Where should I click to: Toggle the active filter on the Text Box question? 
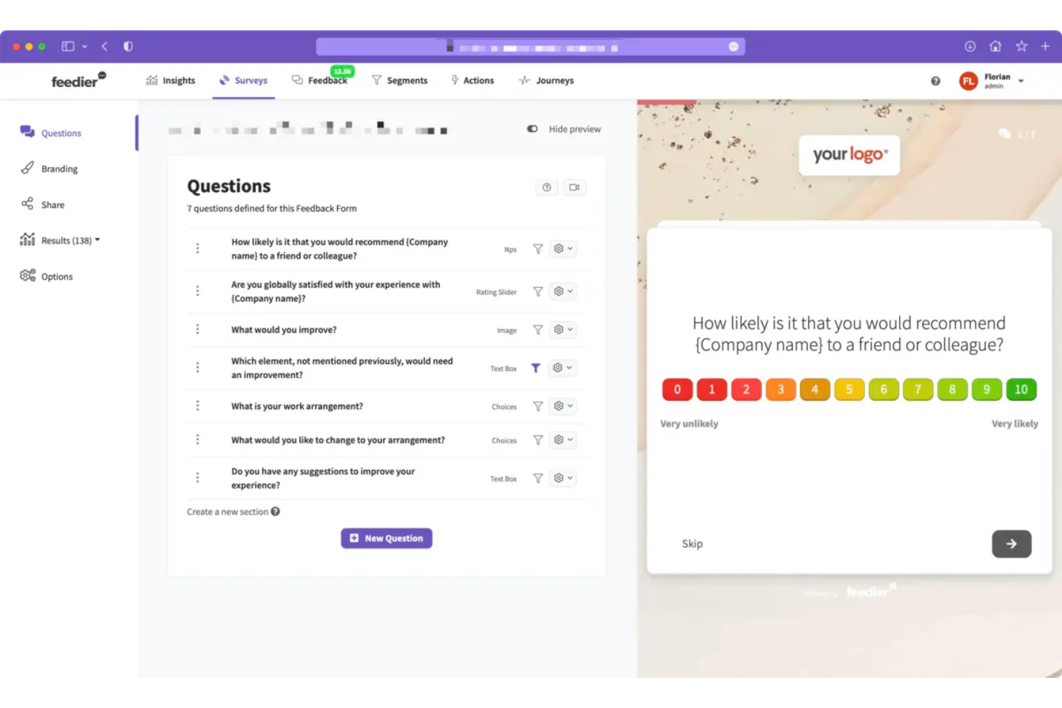coord(535,367)
